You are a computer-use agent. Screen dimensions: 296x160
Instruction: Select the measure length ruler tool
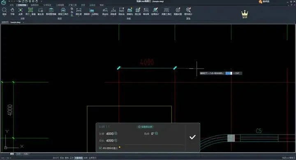79,11
